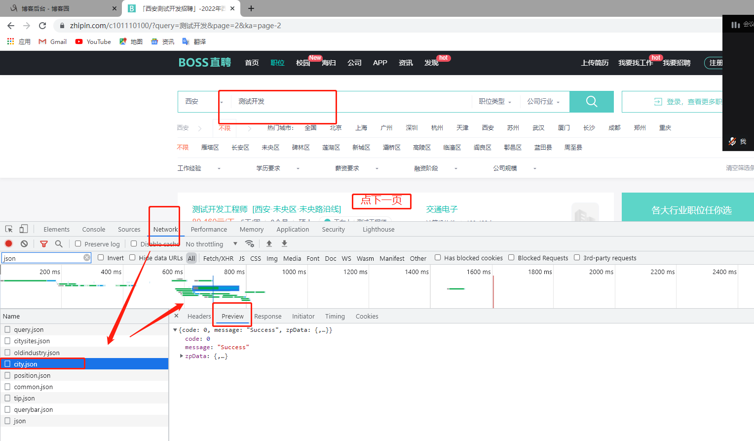The image size is (754, 441).
Task: Select city.json in the request list
Action: pos(84,364)
